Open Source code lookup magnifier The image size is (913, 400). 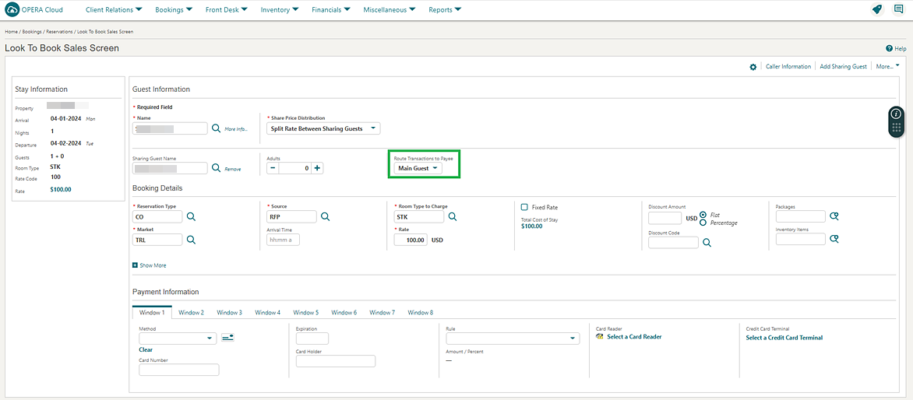(326, 217)
